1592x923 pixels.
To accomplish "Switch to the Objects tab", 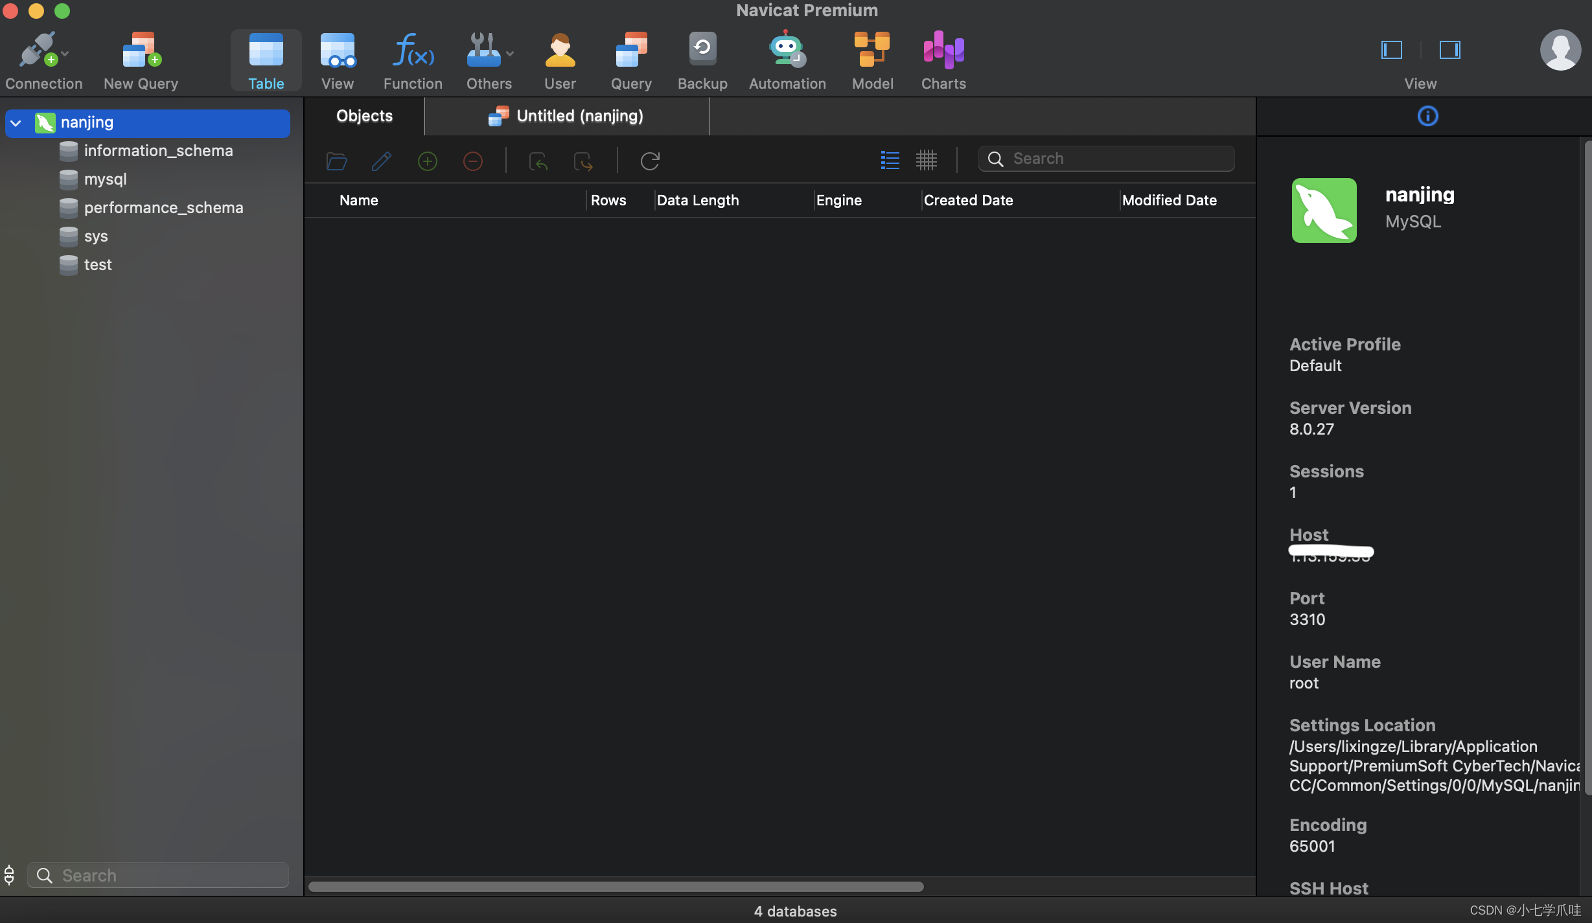I will tap(364, 116).
